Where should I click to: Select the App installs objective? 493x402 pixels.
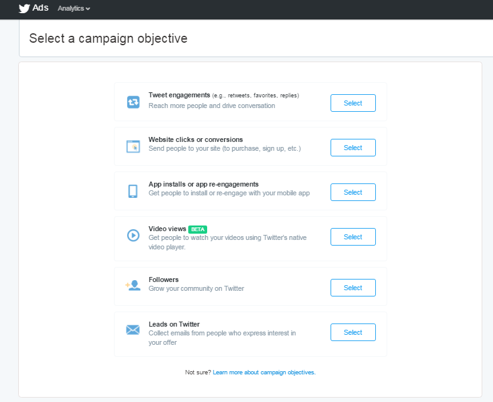click(x=353, y=192)
